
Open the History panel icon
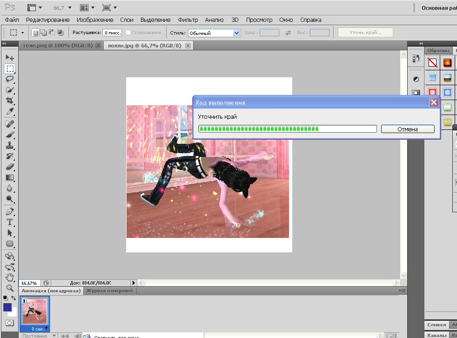coord(416,59)
